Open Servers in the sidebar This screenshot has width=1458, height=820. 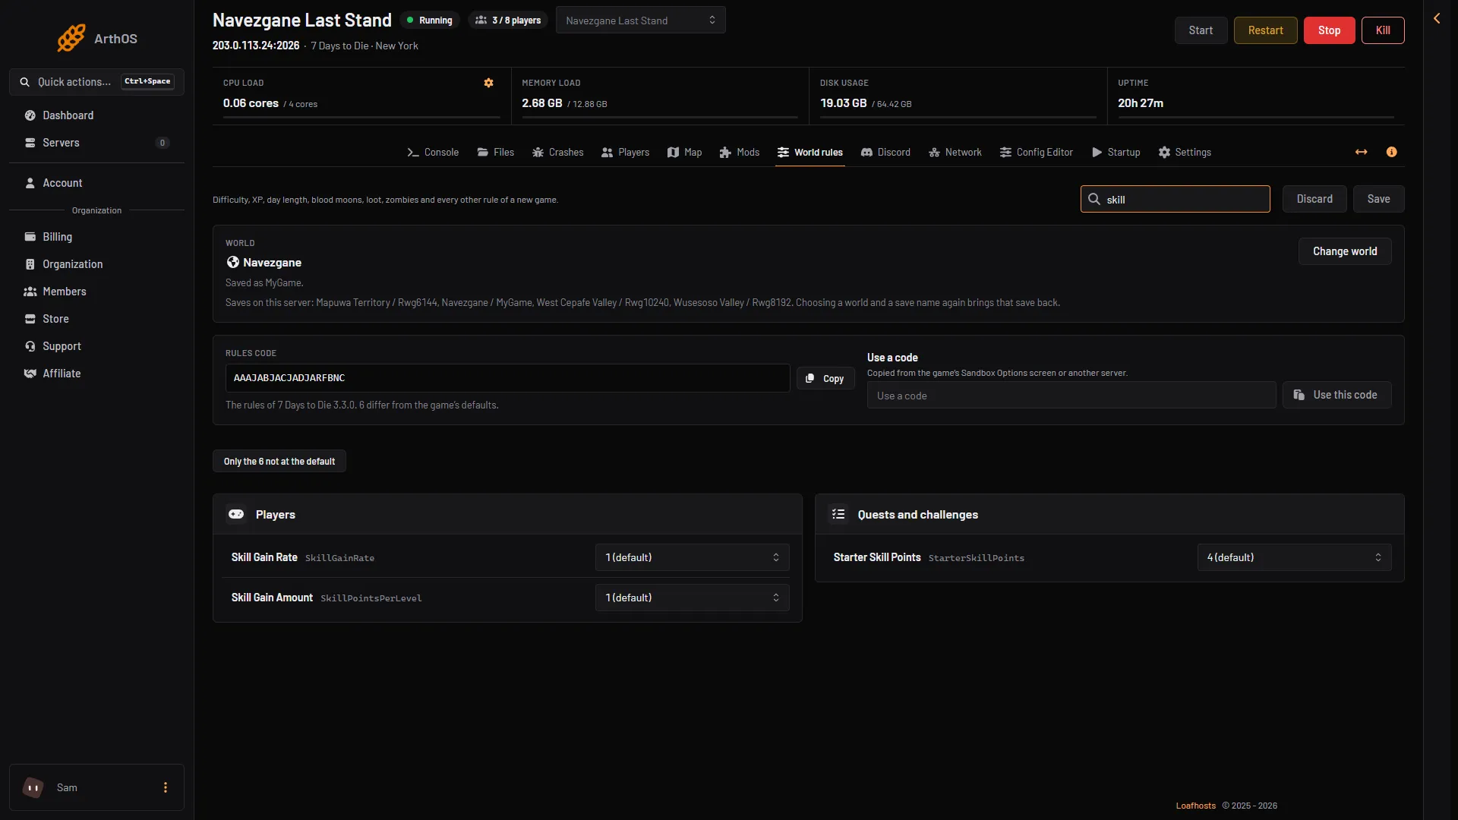click(96, 143)
